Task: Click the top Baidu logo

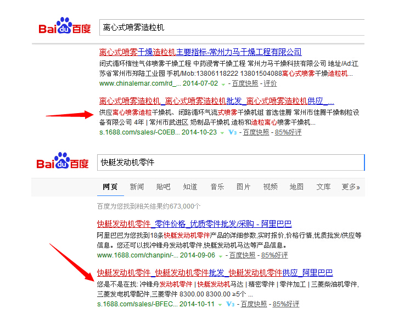Action: 65,26
